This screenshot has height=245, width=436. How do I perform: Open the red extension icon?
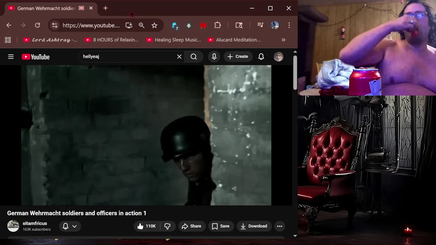point(203,25)
